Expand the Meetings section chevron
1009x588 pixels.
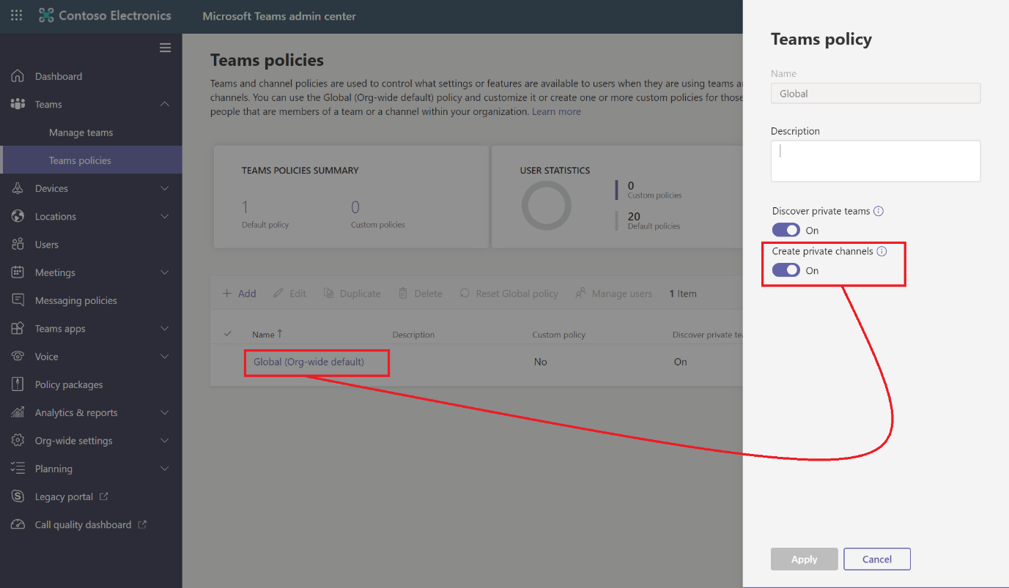pyautogui.click(x=165, y=272)
